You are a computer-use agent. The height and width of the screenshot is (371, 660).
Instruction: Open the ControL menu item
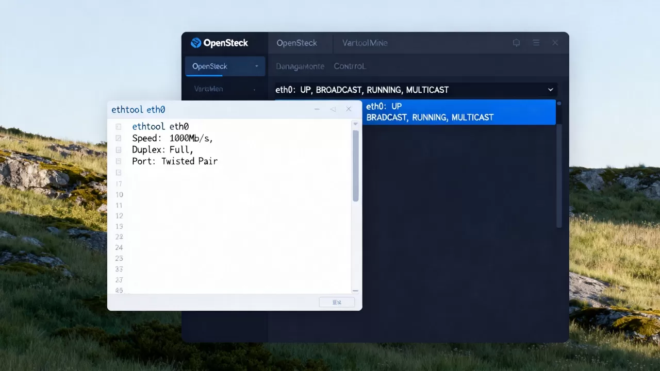[x=350, y=66]
